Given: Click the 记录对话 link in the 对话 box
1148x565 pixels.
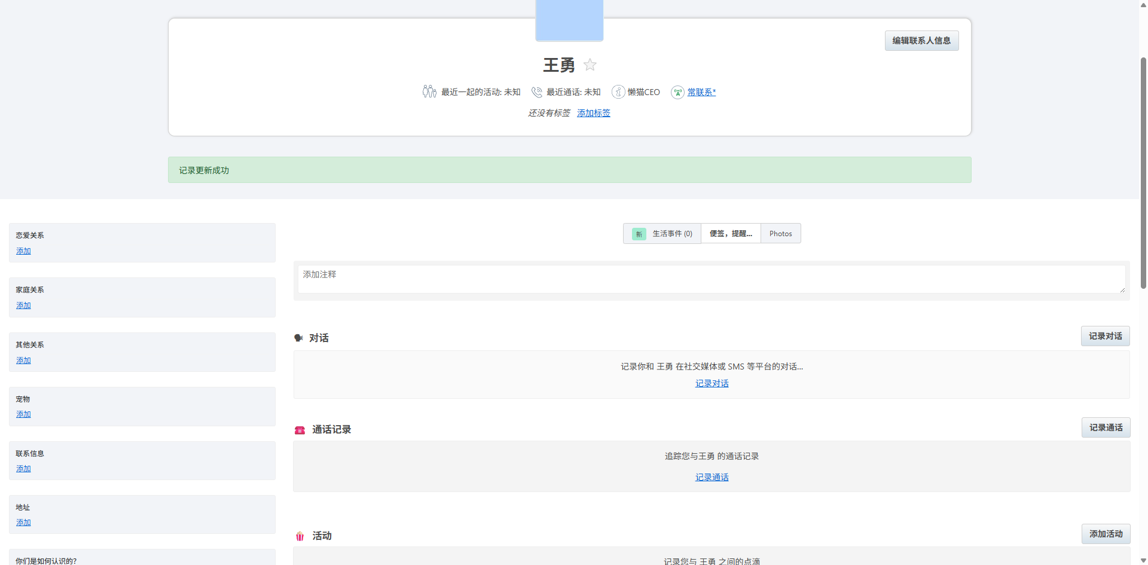Looking at the screenshot, I should 712,383.
